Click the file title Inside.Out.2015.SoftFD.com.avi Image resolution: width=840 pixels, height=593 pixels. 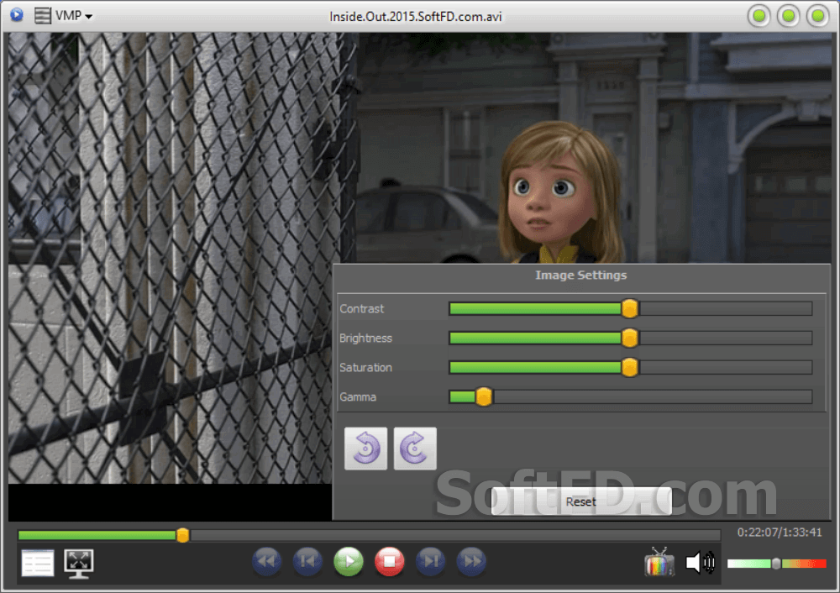click(x=416, y=17)
